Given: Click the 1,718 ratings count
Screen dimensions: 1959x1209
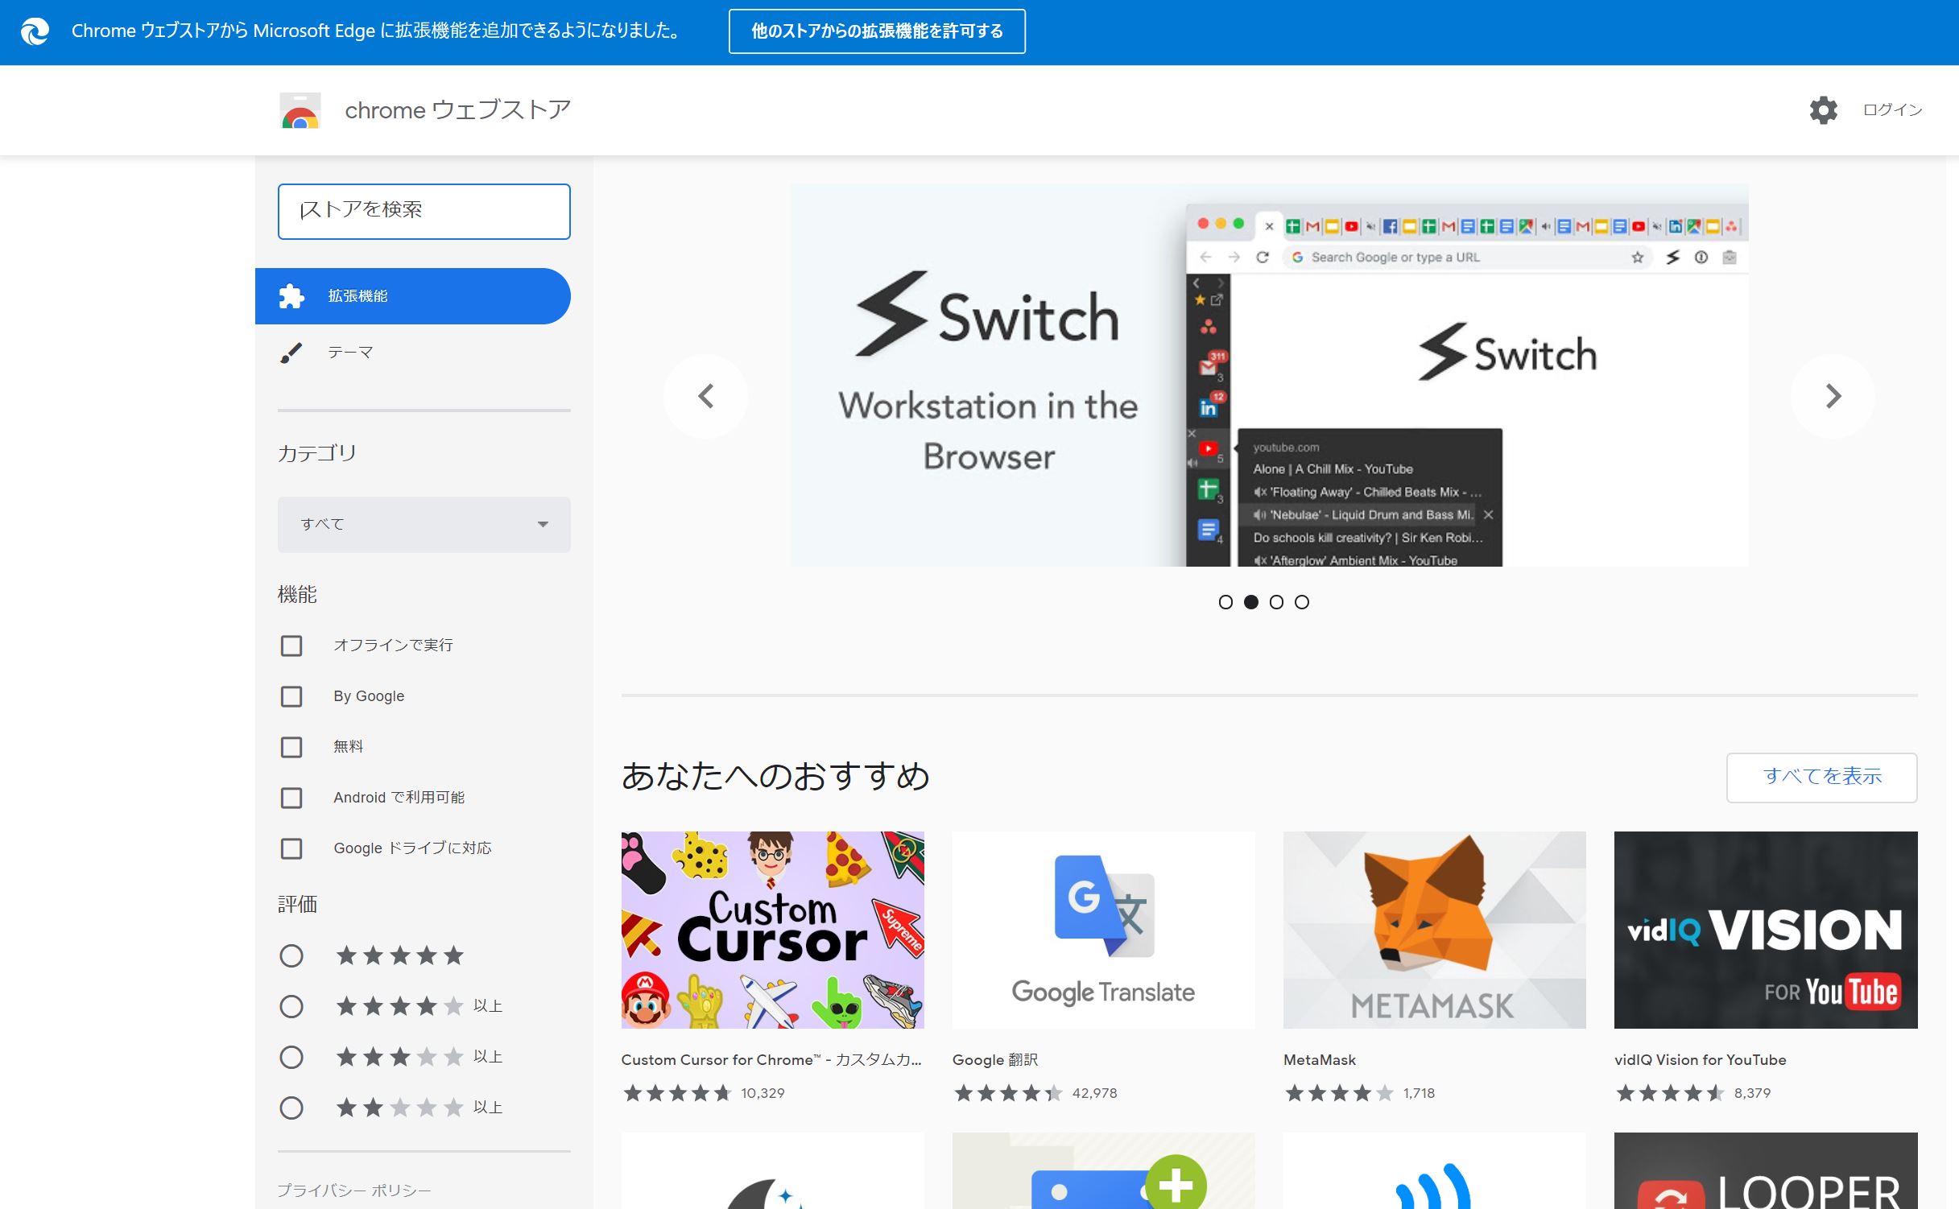Looking at the screenshot, I should pyautogui.click(x=1419, y=1093).
